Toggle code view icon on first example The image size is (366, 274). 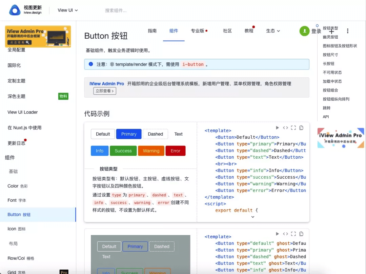(285, 128)
